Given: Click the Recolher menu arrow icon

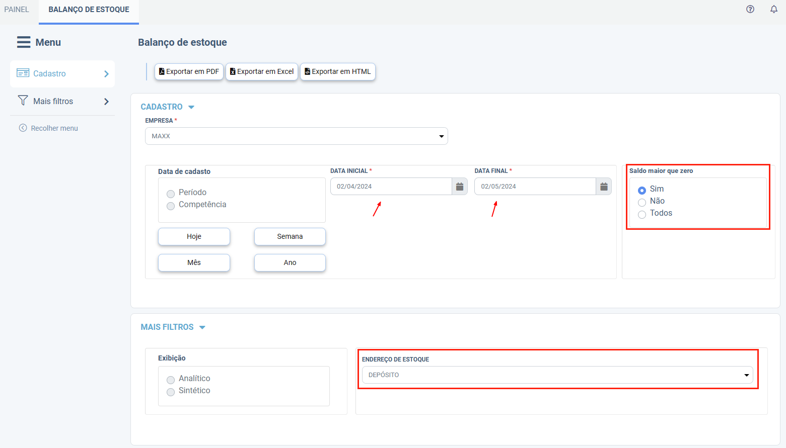Looking at the screenshot, I should [23, 128].
